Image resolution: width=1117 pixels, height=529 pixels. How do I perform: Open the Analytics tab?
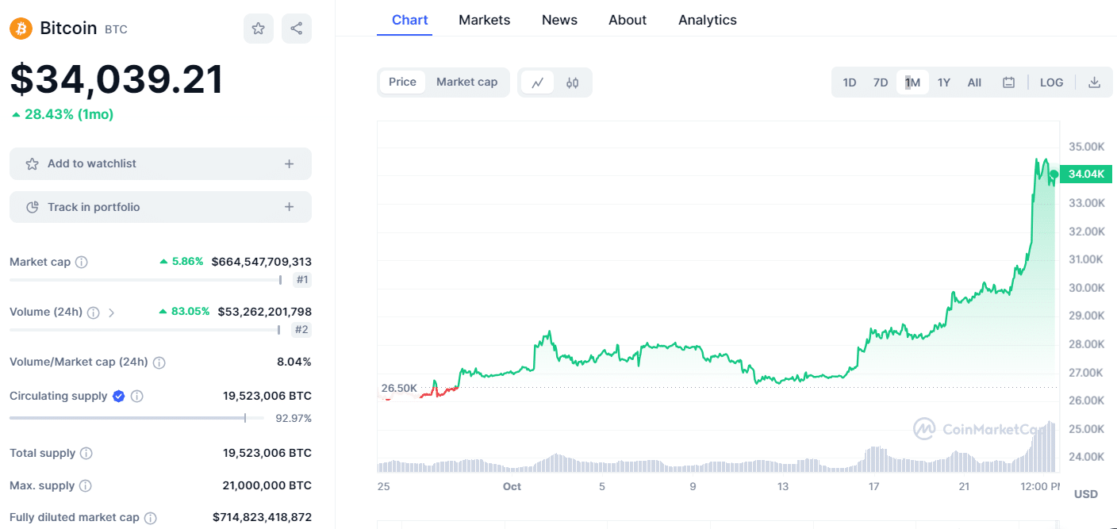click(708, 20)
